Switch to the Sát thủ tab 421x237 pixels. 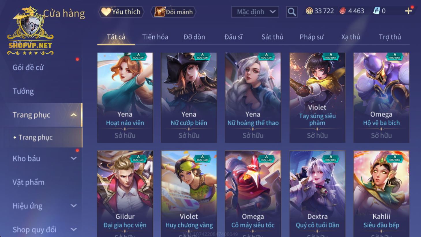tap(272, 37)
